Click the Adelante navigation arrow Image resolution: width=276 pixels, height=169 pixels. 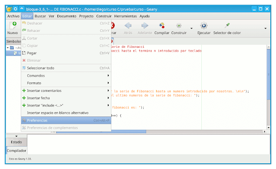(145, 26)
